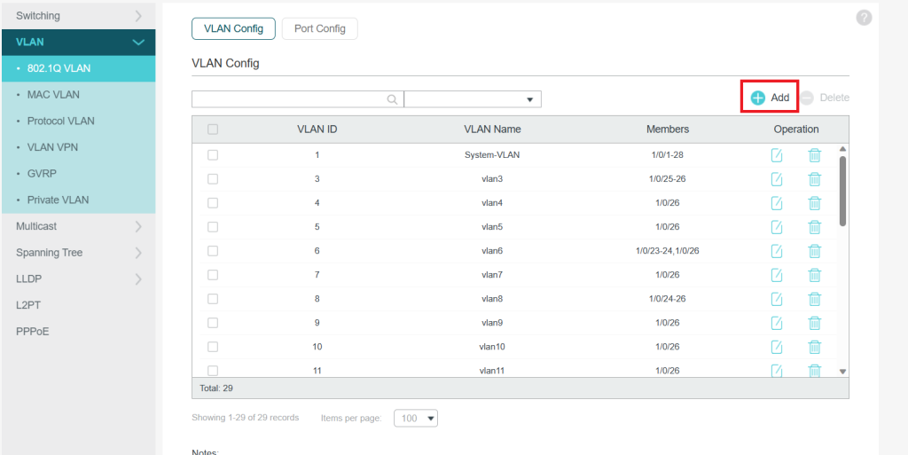908x455 pixels.
Task: Check the box for VLAN ID 1
Action: [213, 155]
